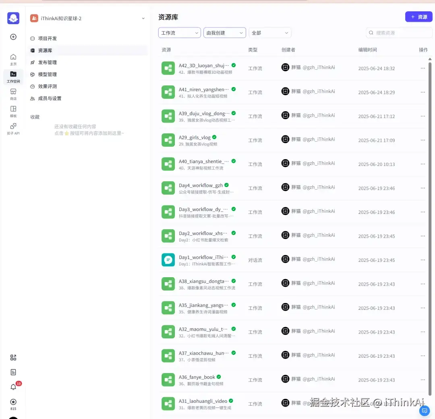
Task: Open the A41_niren_yangshen workflow name
Action: (x=204, y=89)
